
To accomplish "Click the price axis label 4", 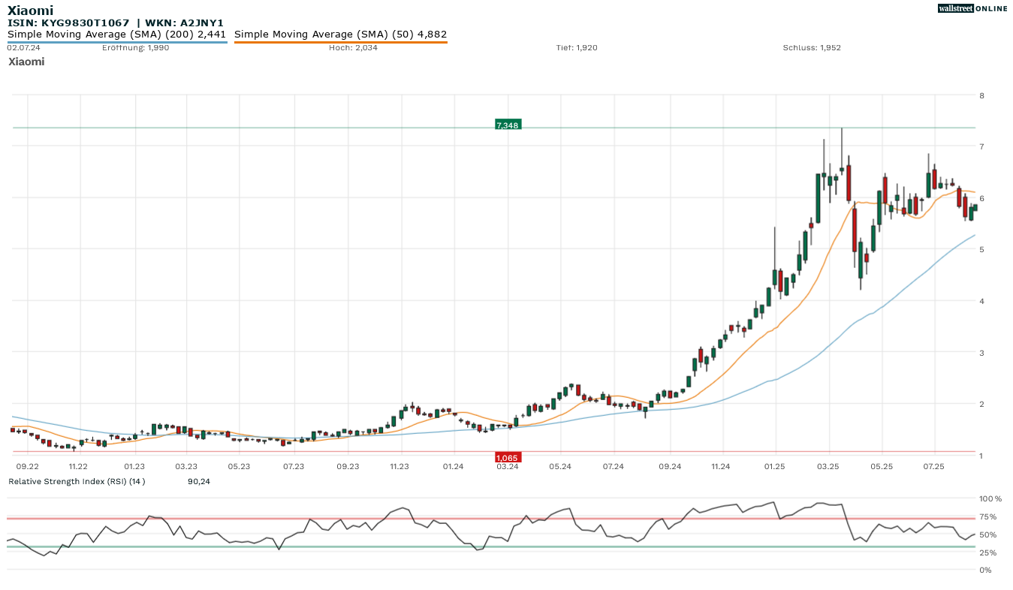I will click(x=981, y=301).
